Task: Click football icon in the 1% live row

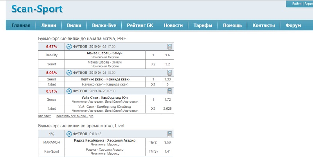Action: point(69,134)
